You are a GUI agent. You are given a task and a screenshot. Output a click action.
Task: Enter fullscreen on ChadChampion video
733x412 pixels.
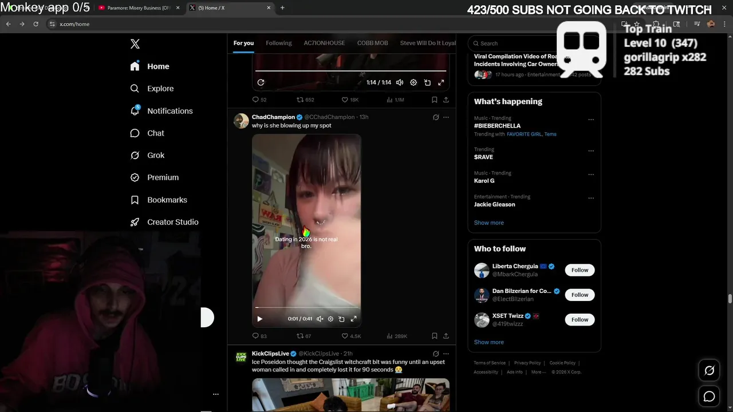coord(353,319)
